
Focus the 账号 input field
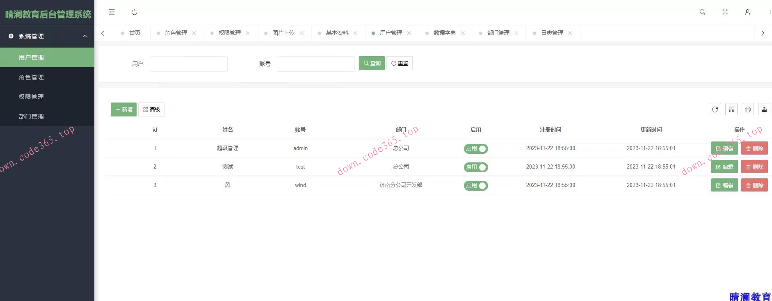[x=316, y=64]
